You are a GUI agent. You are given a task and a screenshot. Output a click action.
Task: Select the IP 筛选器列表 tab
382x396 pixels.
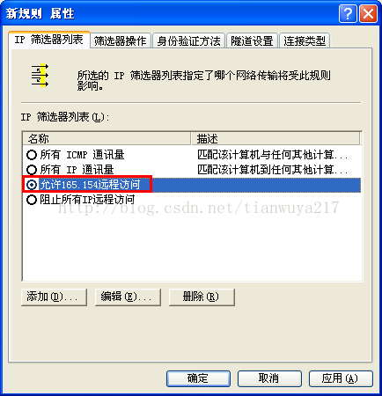49,40
